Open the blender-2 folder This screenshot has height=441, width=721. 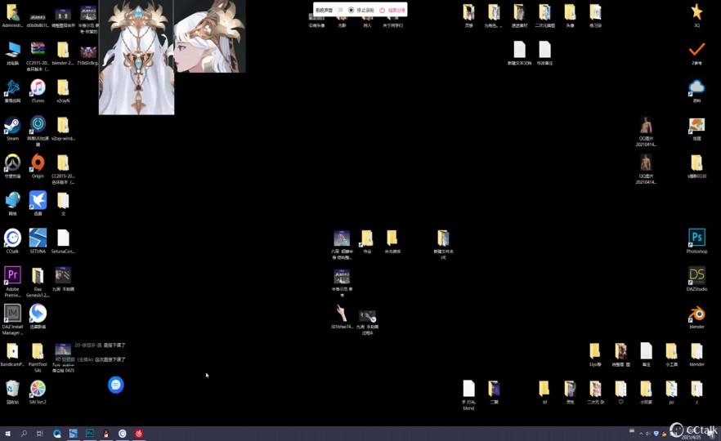coord(63,53)
